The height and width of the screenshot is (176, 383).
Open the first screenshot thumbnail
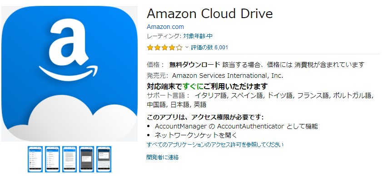[35, 159]
